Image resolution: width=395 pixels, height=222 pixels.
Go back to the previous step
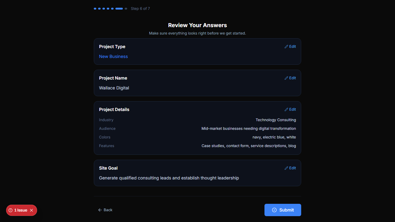coord(105,210)
